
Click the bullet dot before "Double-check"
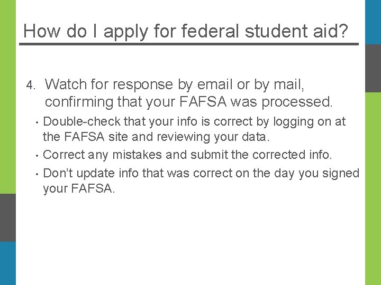coord(35,123)
